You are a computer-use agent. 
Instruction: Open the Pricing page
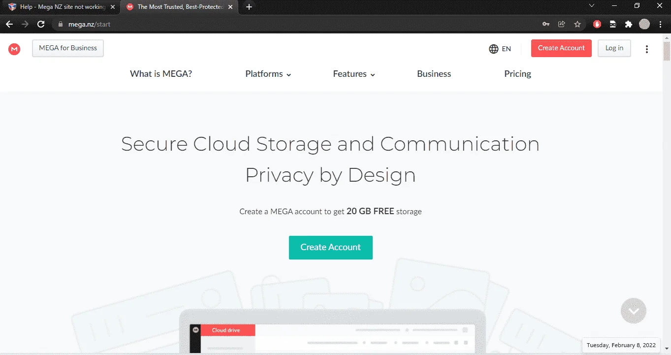point(517,74)
